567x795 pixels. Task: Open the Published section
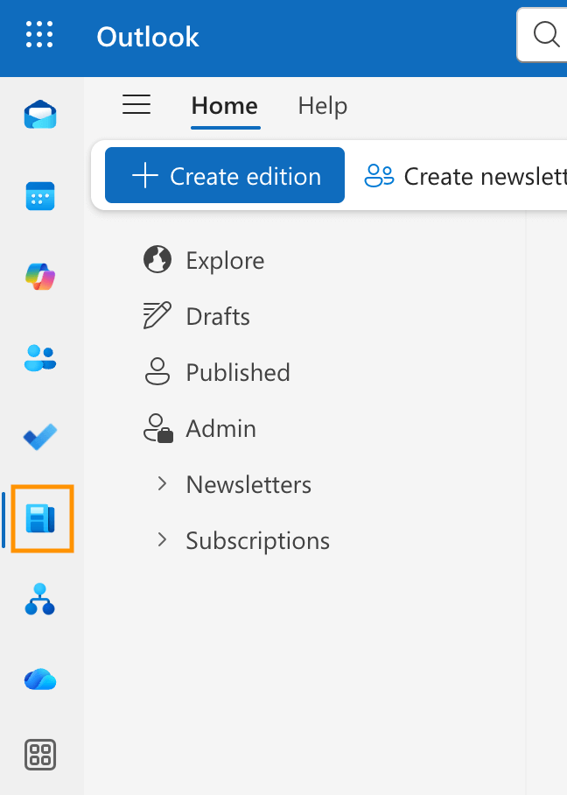click(x=217, y=373)
